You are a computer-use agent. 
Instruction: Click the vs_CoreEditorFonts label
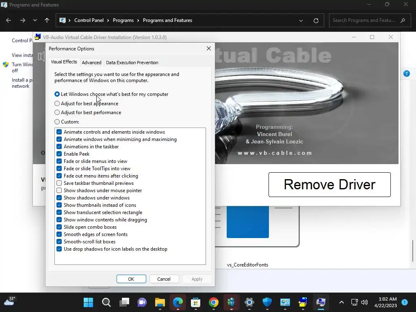(247, 265)
